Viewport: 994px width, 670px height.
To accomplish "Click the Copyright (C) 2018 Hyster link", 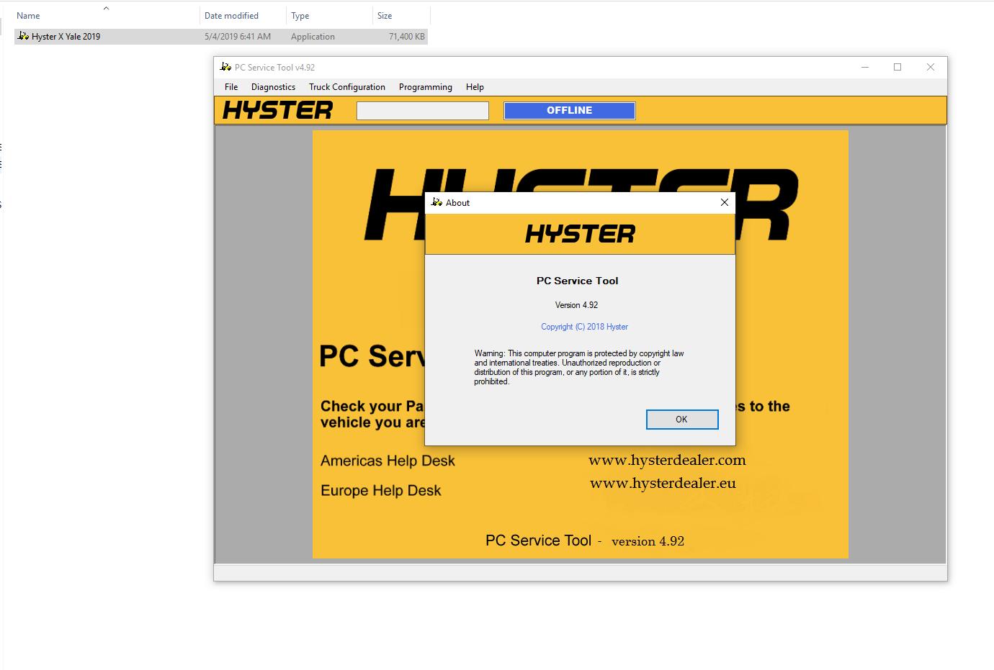I will click(584, 327).
